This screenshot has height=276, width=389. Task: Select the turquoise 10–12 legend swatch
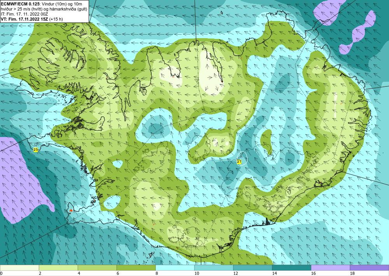coord(214,268)
